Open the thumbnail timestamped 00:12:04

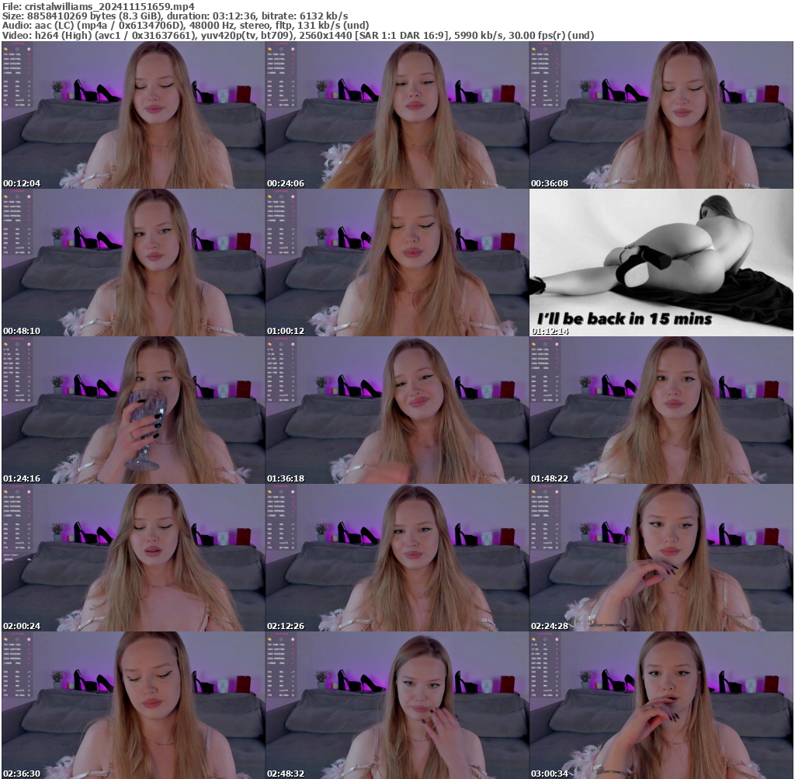(132, 117)
